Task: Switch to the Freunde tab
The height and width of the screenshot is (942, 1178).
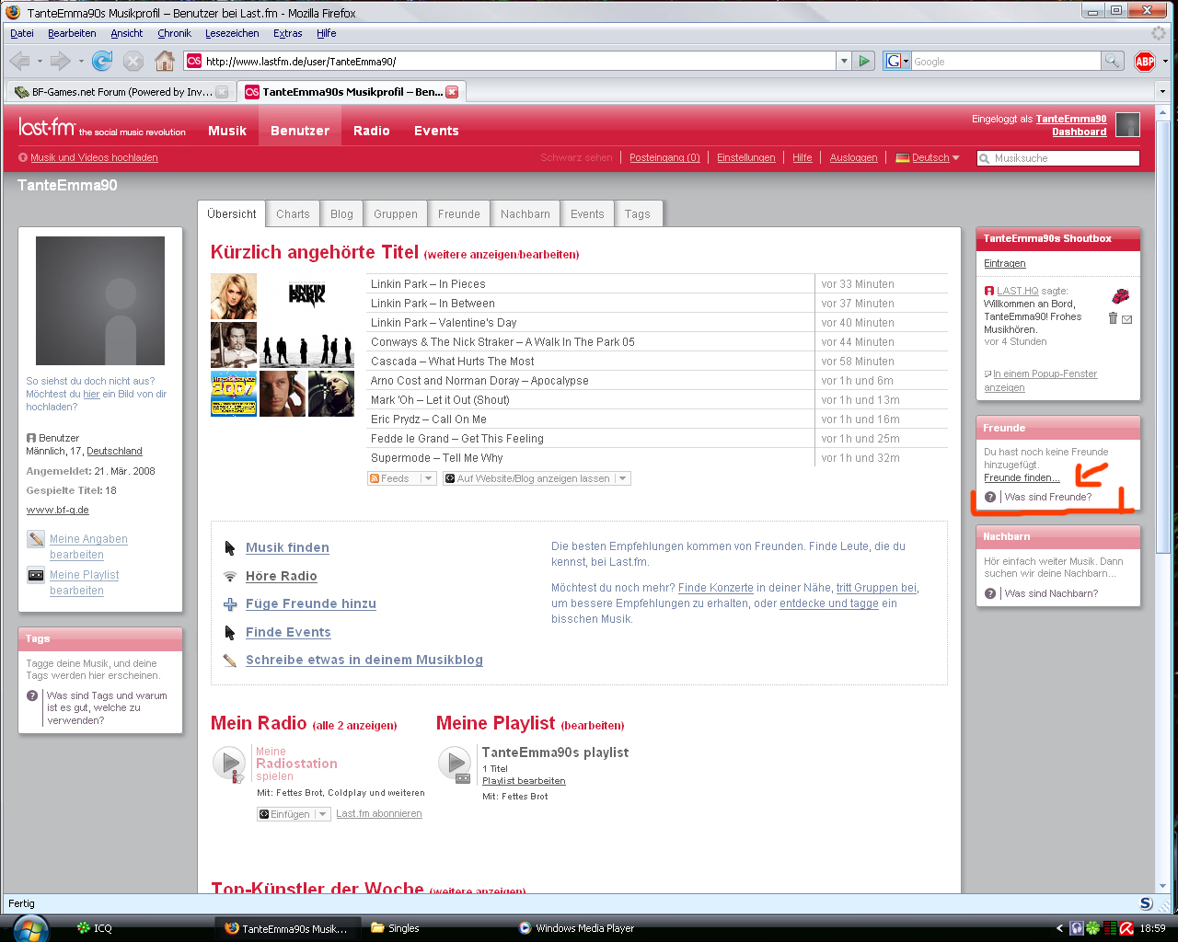Action: click(459, 214)
